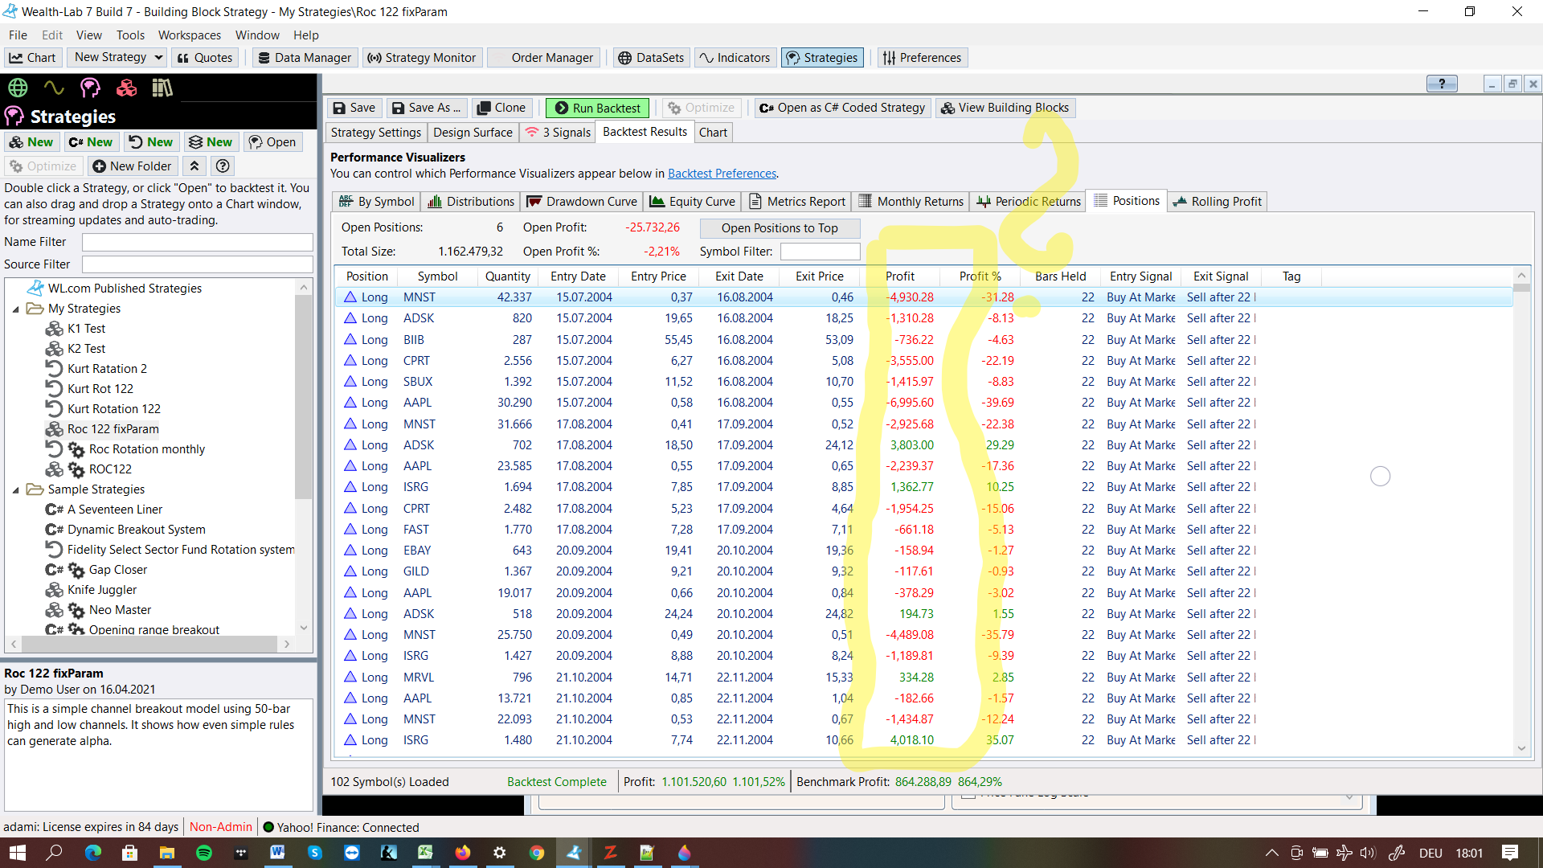
Task: Open the Backtest Preferences link
Action: click(x=722, y=174)
